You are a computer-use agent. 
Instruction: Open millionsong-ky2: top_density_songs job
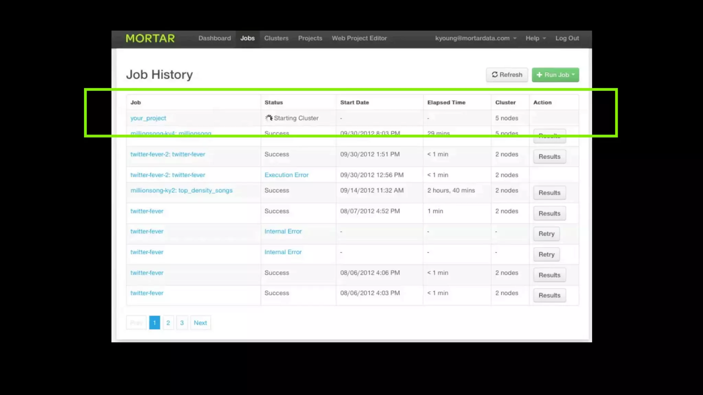181,190
